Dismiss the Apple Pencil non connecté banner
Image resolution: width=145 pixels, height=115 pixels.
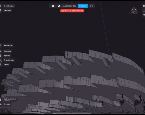72,11
